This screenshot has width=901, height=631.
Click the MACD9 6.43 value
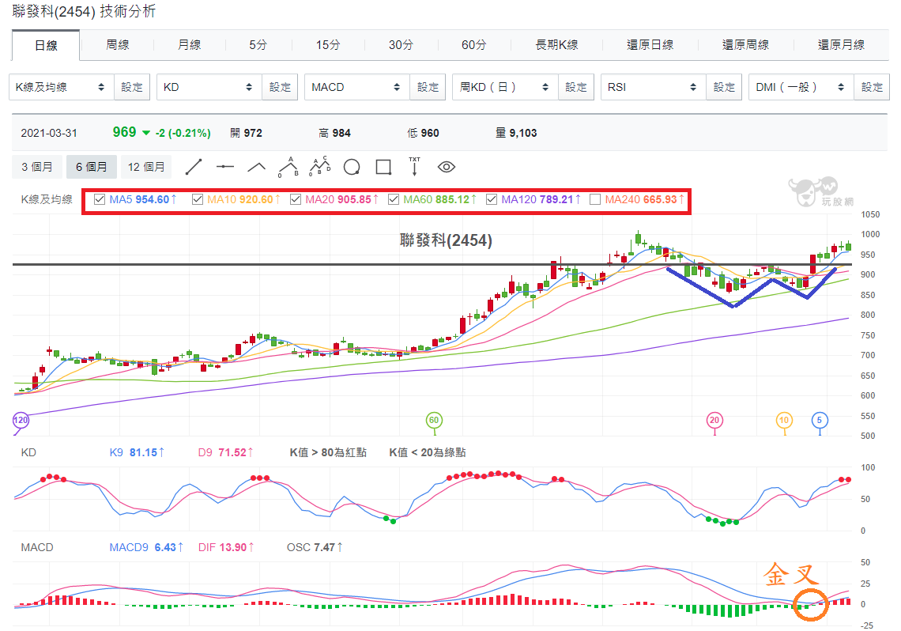point(146,548)
